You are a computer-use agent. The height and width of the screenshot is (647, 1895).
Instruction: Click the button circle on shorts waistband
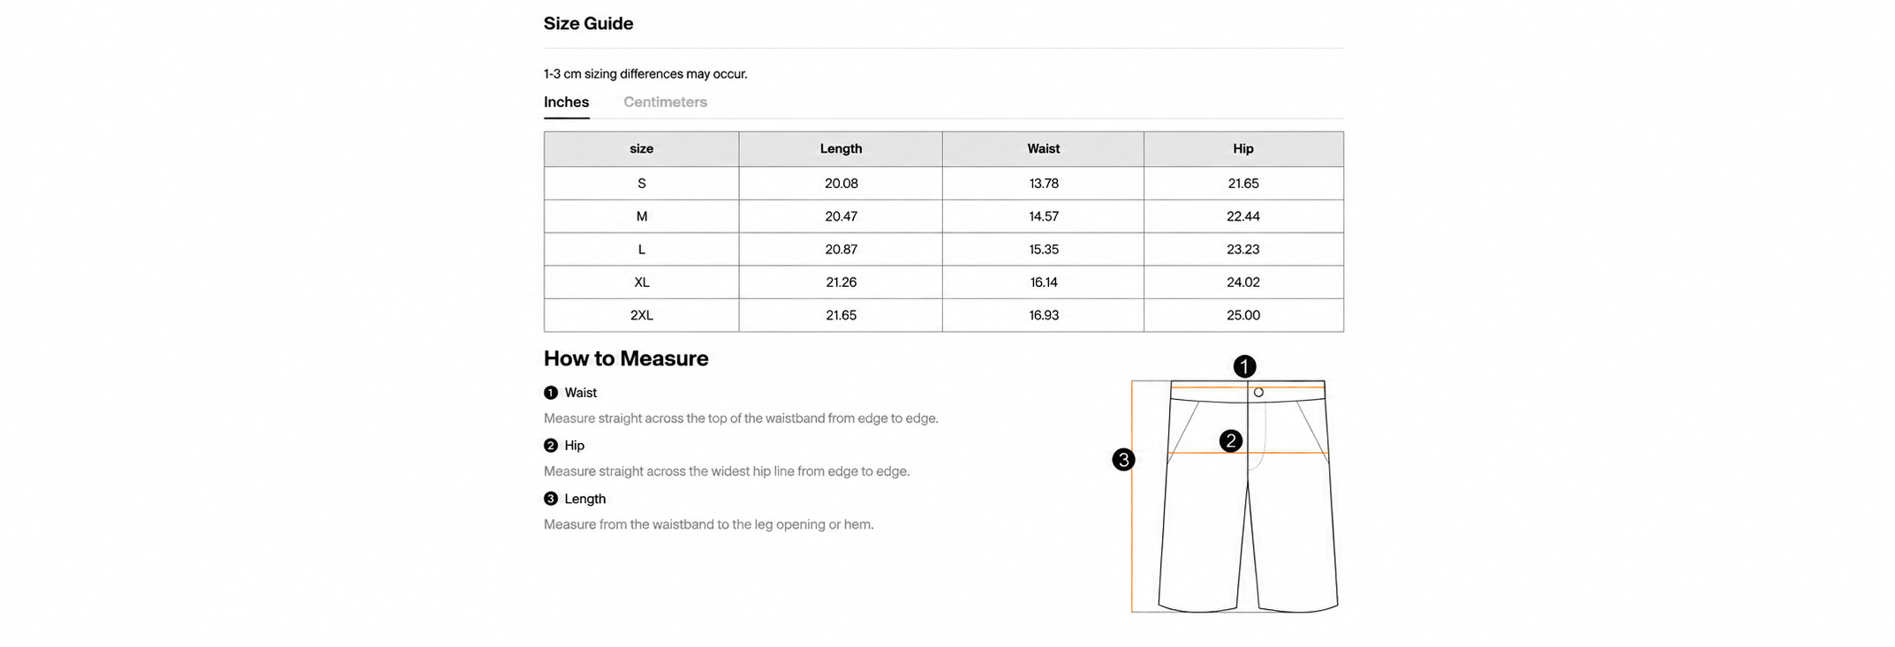click(x=1258, y=393)
